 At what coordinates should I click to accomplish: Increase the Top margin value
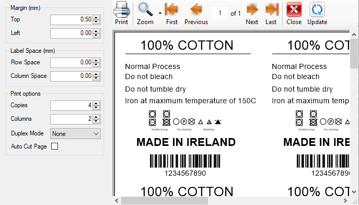[96, 18]
